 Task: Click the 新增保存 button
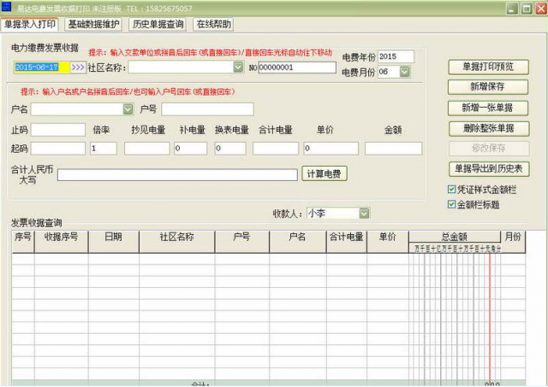[x=488, y=87]
